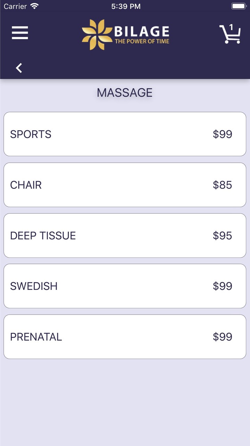Tap "The Power of Time" tagline
The height and width of the screenshot is (446, 250).
point(142,41)
